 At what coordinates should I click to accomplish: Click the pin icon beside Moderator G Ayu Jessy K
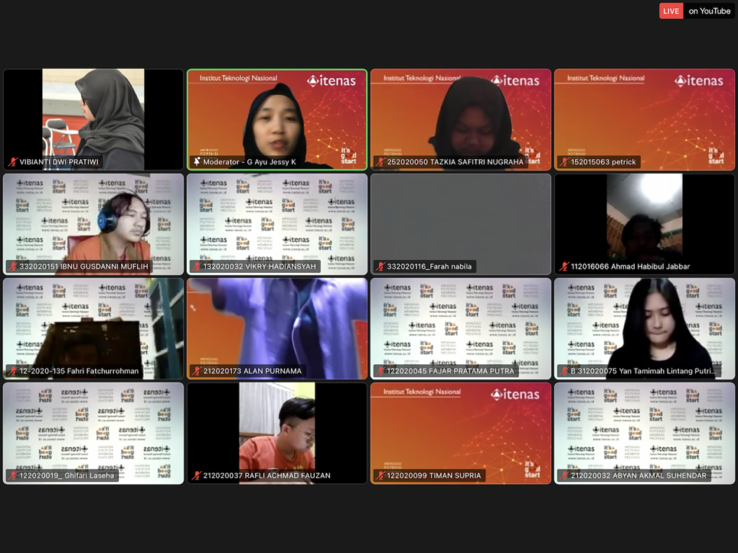click(197, 162)
